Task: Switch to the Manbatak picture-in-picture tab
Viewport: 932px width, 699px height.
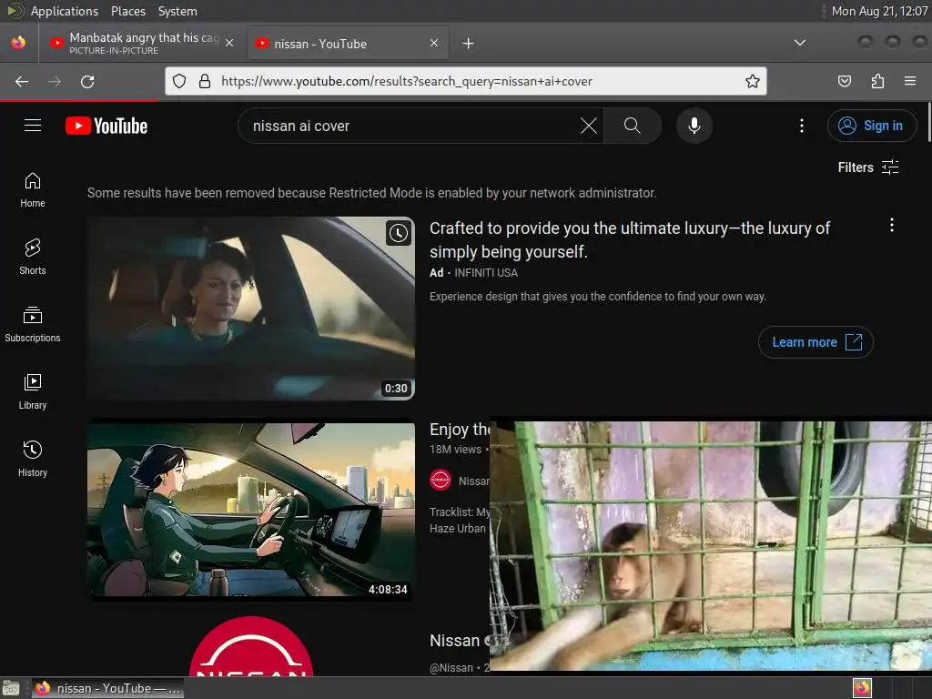Action: [143, 44]
